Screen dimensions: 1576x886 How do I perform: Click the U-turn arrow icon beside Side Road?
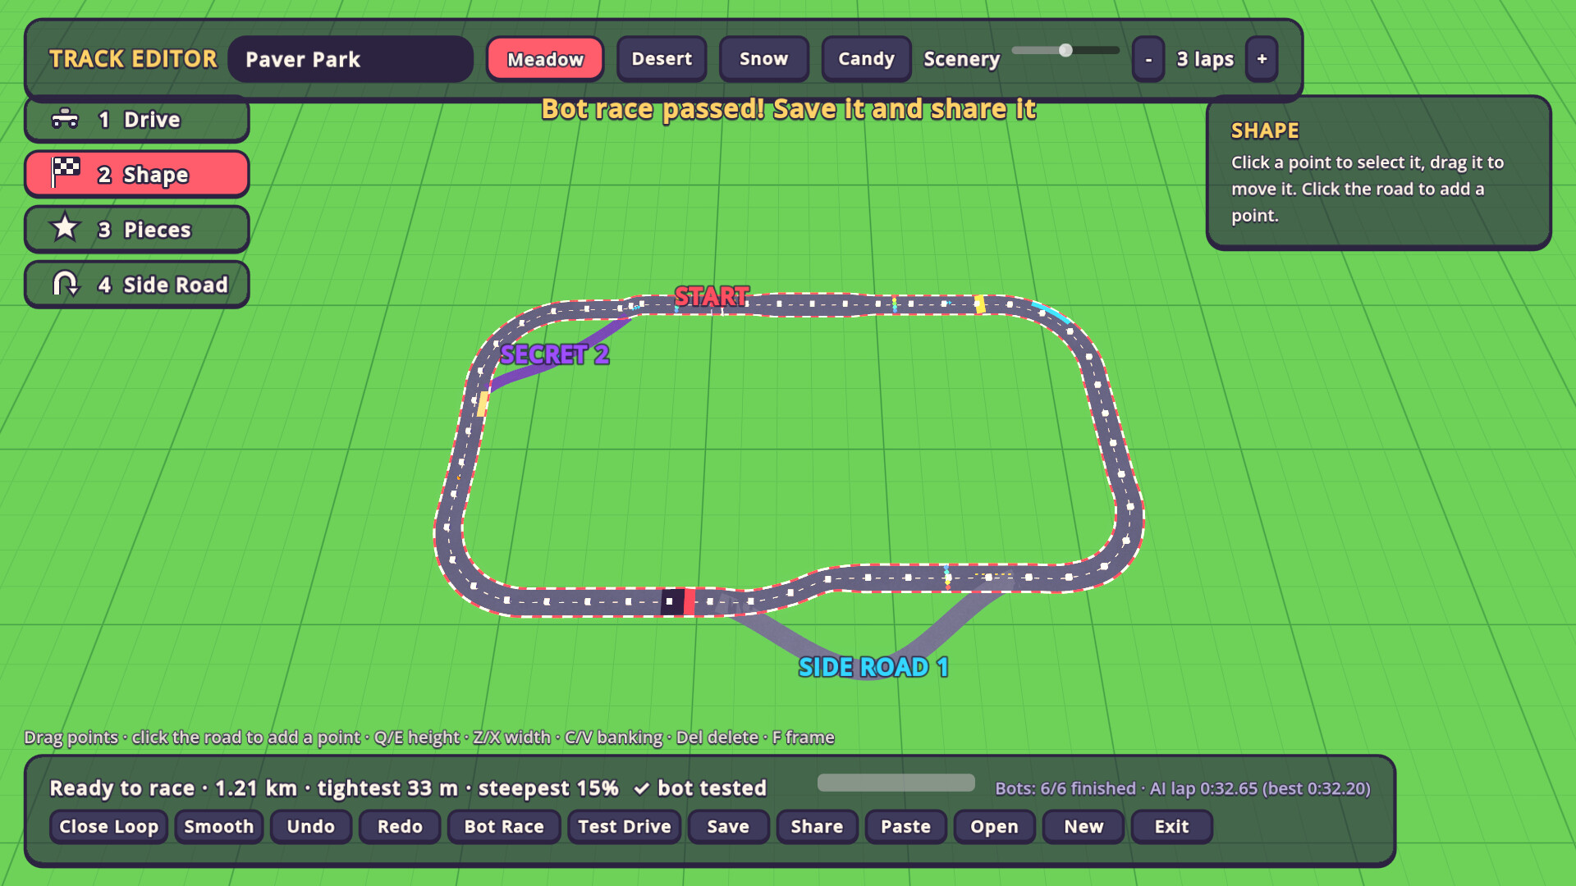pos(66,284)
